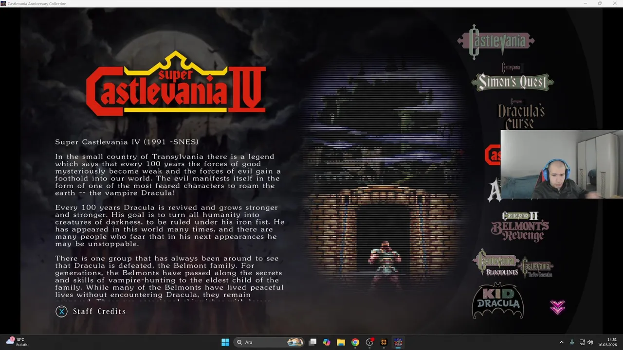Image resolution: width=623 pixels, height=350 pixels.
Task: Select Castlevania The New Generation logo
Action: pyautogui.click(x=537, y=268)
